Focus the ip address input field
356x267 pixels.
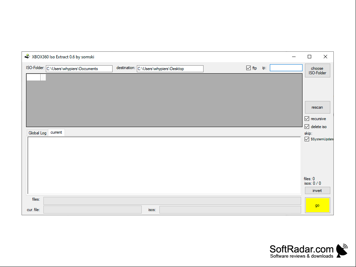pyautogui.click(x=286, y=68)
